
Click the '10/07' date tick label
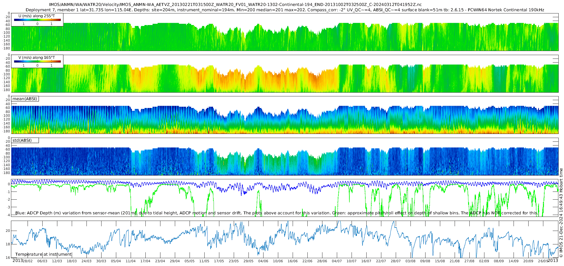click(352, 261)
